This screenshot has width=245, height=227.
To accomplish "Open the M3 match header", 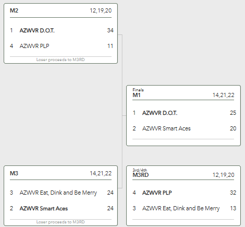I will pyautogui.click(x=14, y=173).
